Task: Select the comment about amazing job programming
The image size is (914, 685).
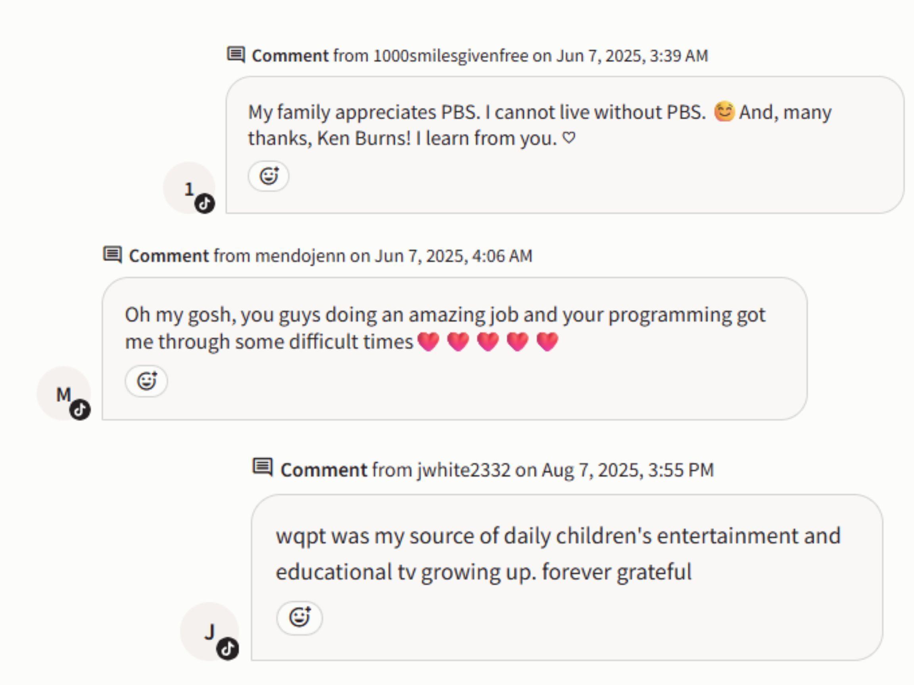Action: tap(445, 328)
